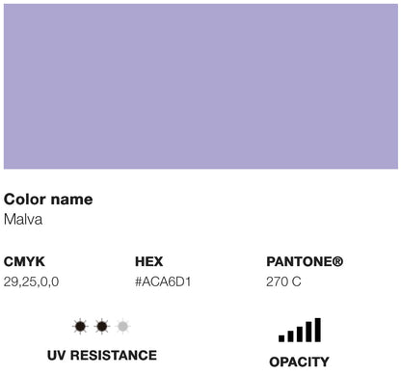Click the tallest bar in the opacity icon
Image resolution: width=401 pixels, height=375 pixels.
pos(317,330)
